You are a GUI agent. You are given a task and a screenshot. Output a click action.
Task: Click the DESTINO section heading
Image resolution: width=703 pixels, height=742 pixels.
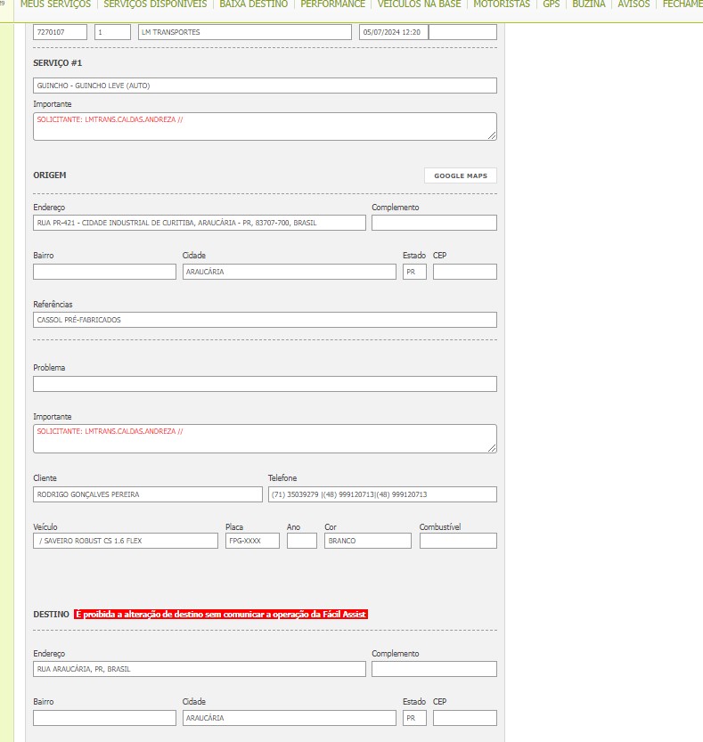51,615
